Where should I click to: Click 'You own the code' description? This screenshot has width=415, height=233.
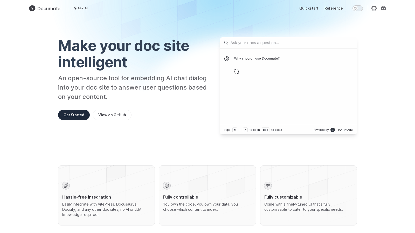[x=200, y=207]
